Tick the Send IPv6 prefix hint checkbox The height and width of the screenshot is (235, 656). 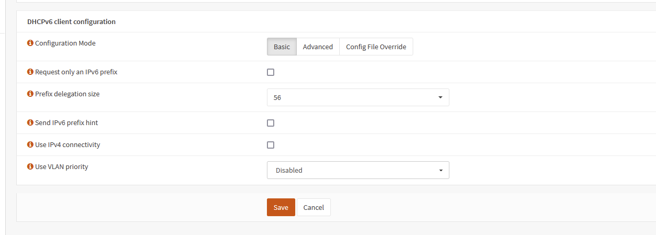pyautogui.click(x=271, y=123)
